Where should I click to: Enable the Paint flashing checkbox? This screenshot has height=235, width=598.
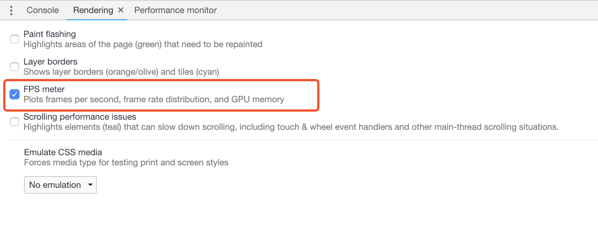click(x=15, y=39)
